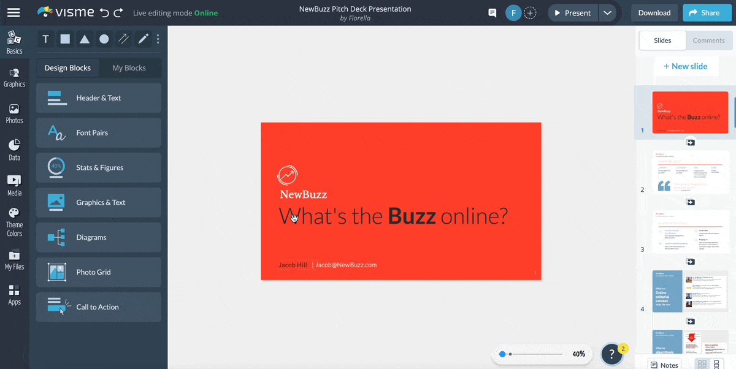Select the Data sidebar icon

coord(14,148)
